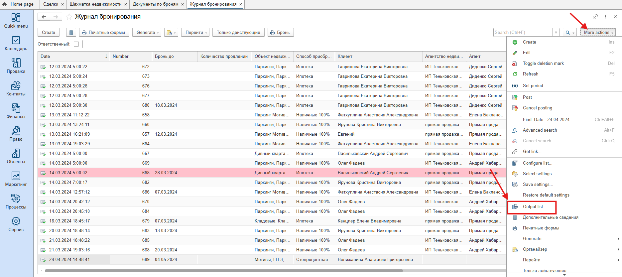Select Output list menu entry
622x277 pixels.
[534, 207]
